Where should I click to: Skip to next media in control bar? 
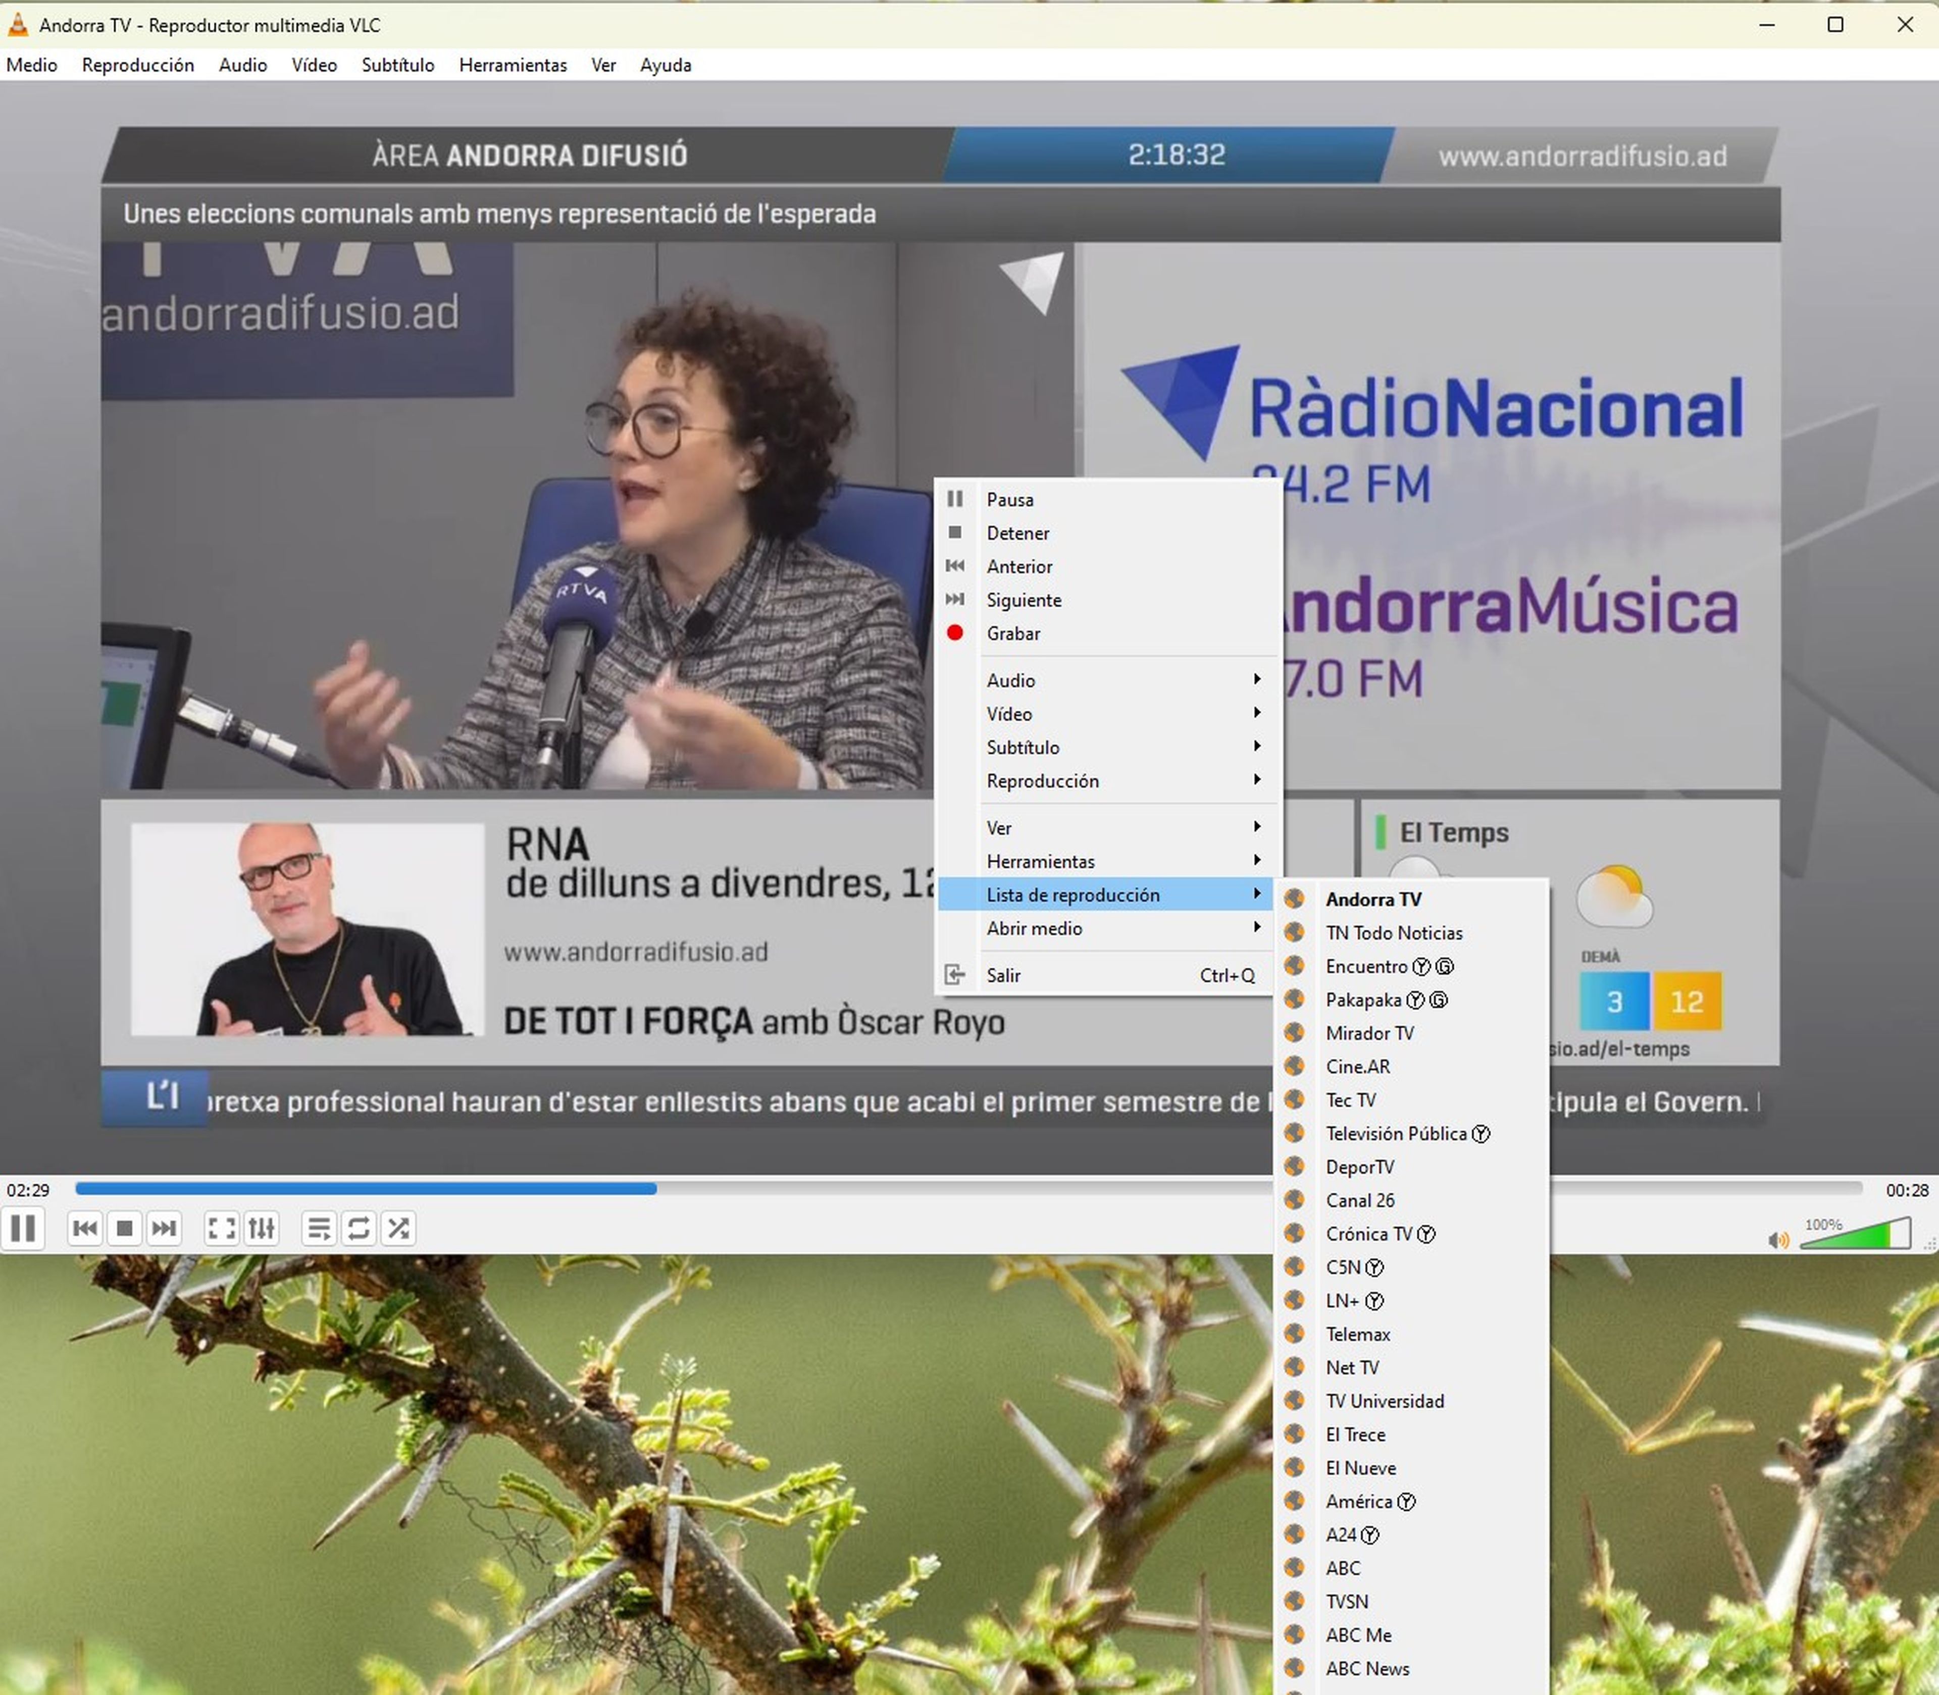[x=164, y=1229]
